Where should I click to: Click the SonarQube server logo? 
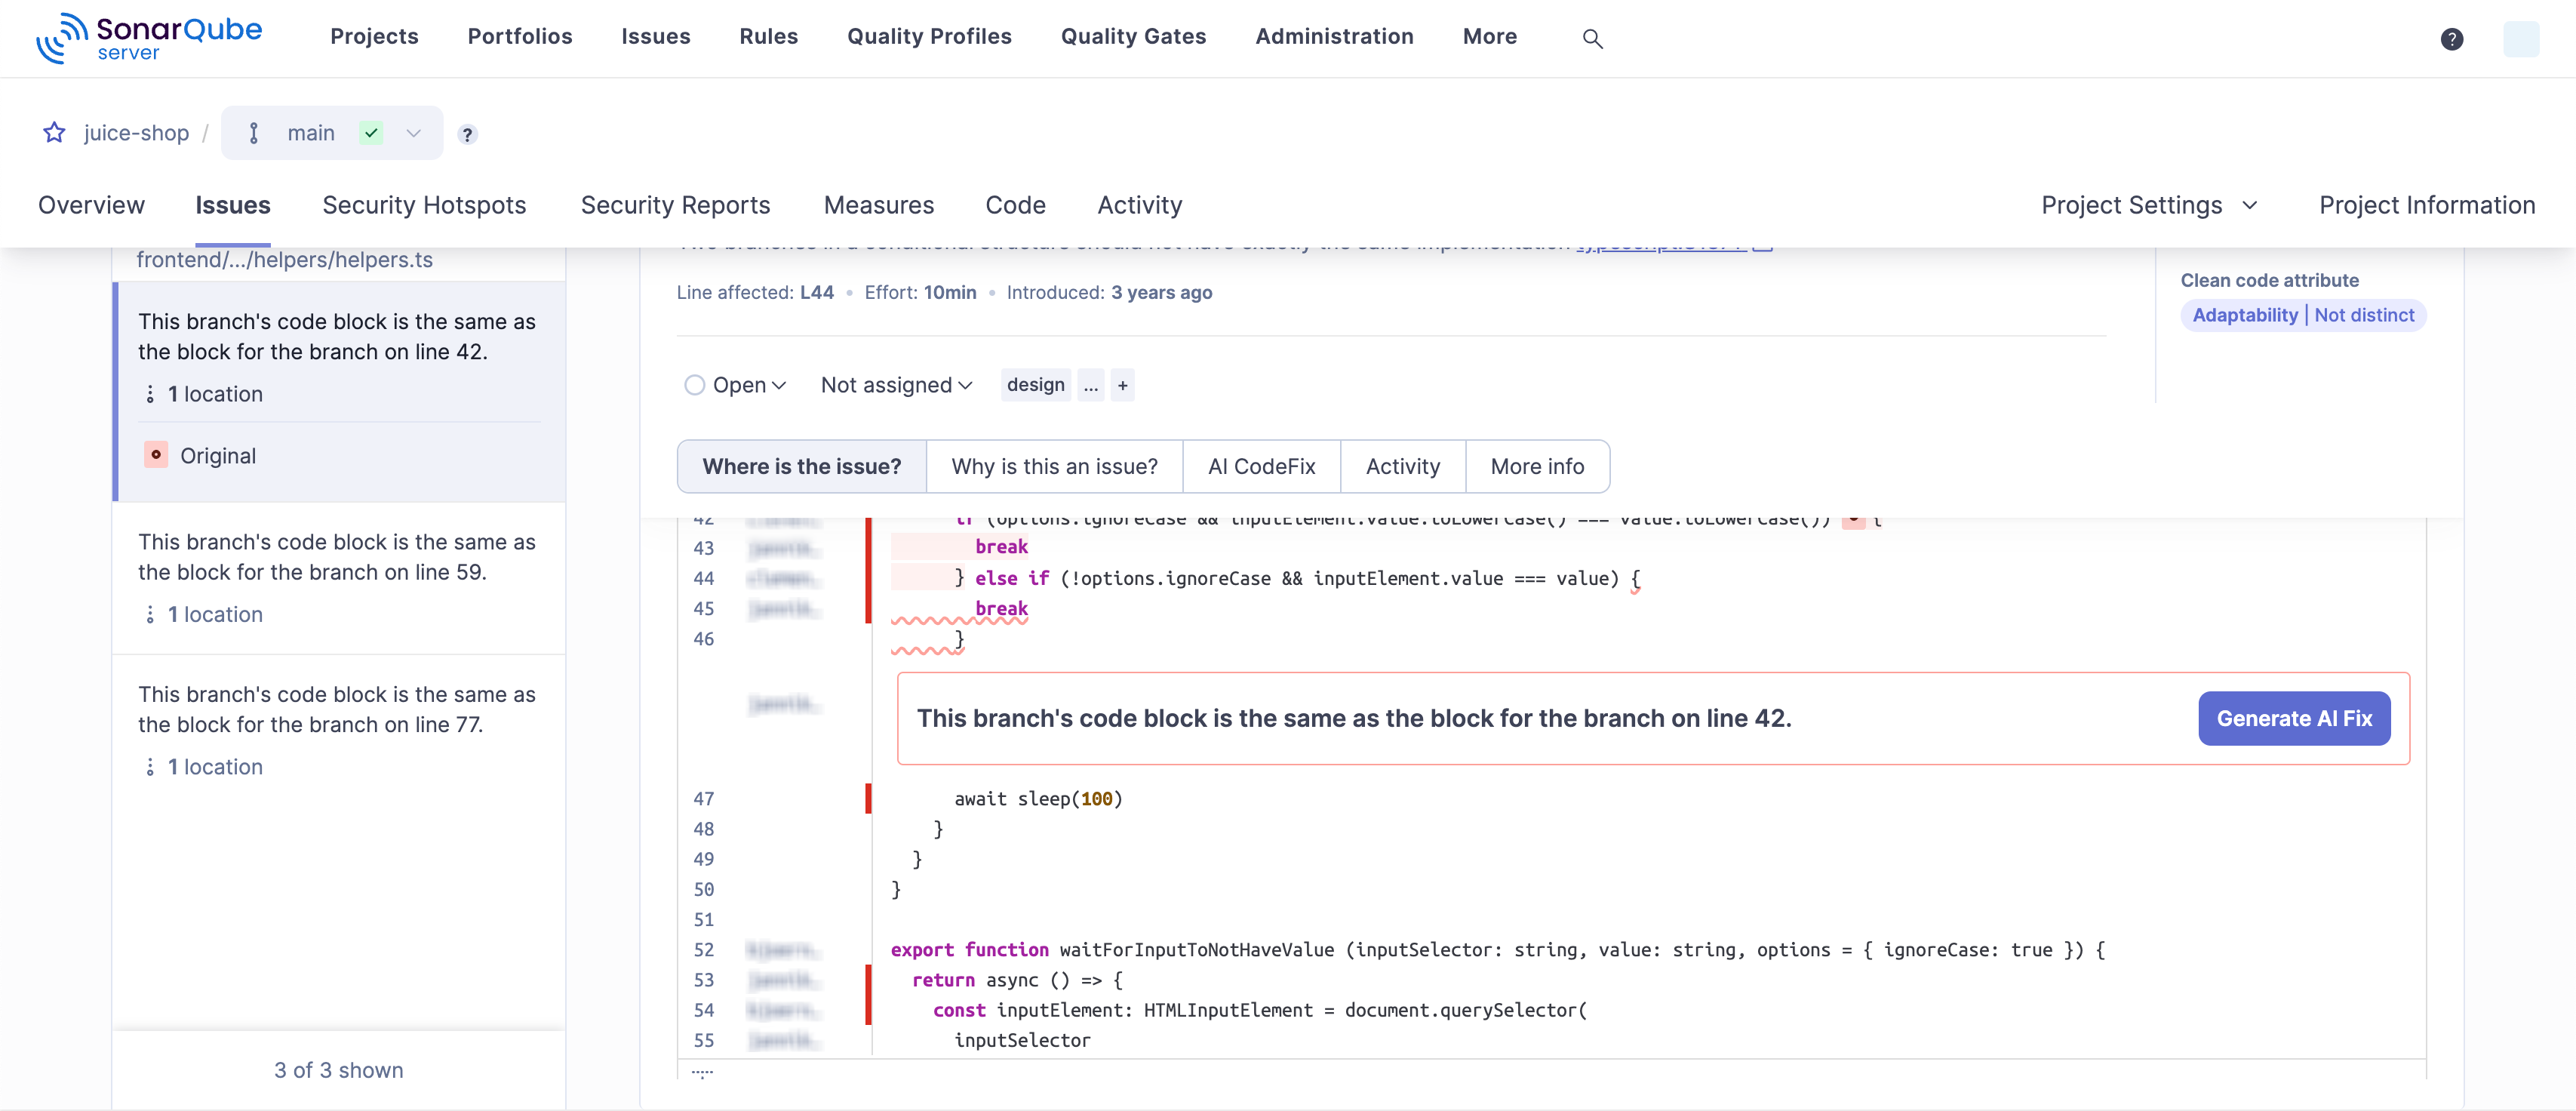point(150,38)
